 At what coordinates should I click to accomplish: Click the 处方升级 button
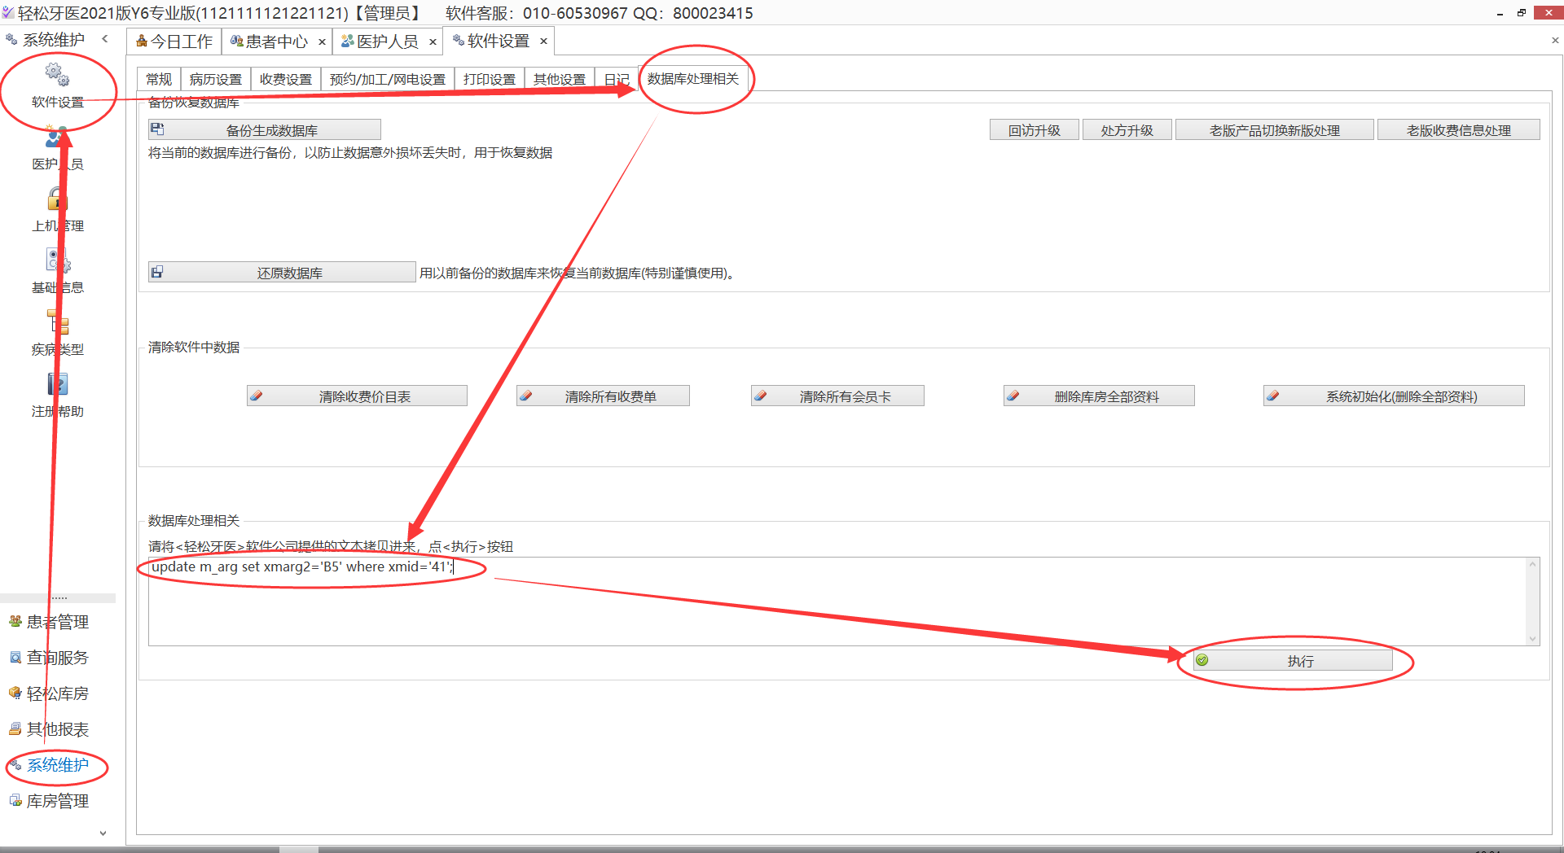point(1127,130)
